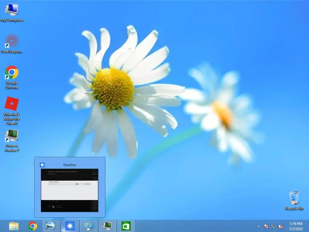The width and height of the screenshot is (309, 232).
Task: Show hidden system tray icons
Action: (x=259, y=226)
